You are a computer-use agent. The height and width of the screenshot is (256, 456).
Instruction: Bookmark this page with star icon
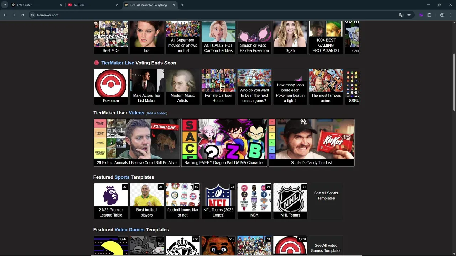[x=409, y=15]
